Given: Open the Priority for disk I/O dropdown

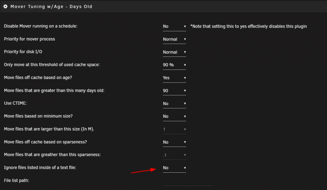Looking at the screenshot, I should [x=174, y=52].
